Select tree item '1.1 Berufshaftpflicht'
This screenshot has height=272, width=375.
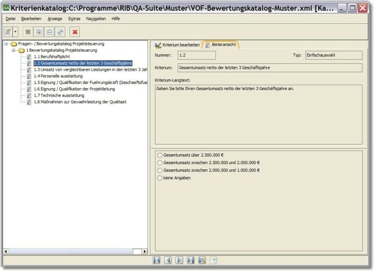coord(52,57)
